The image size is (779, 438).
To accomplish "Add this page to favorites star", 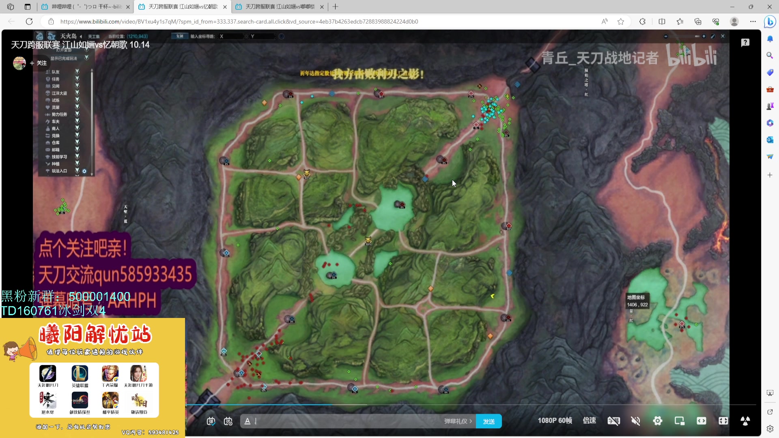I will [x=620, y=21].
